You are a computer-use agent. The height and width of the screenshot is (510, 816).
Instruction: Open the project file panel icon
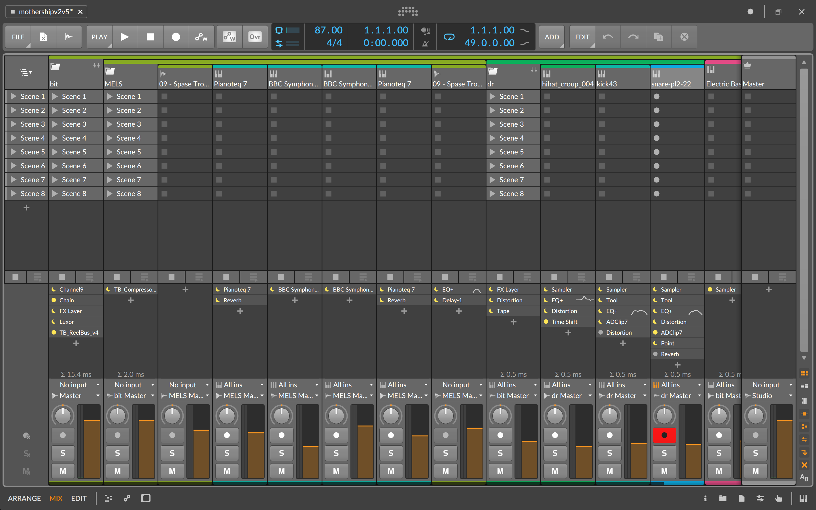741,498
